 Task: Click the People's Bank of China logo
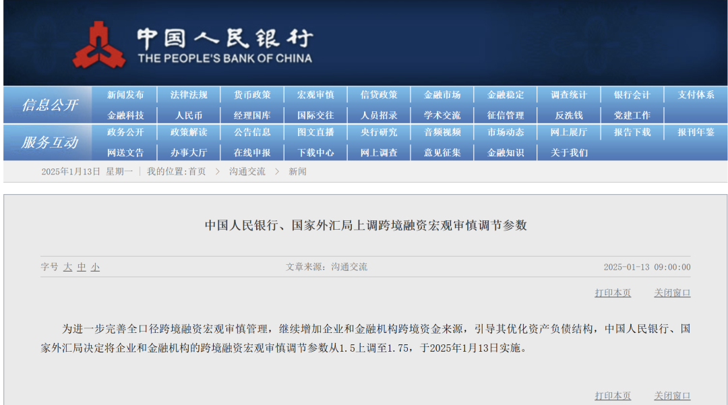point(99,44)
